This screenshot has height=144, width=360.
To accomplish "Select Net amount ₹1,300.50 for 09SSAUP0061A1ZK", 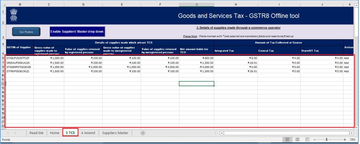I will tap(197, 62).
